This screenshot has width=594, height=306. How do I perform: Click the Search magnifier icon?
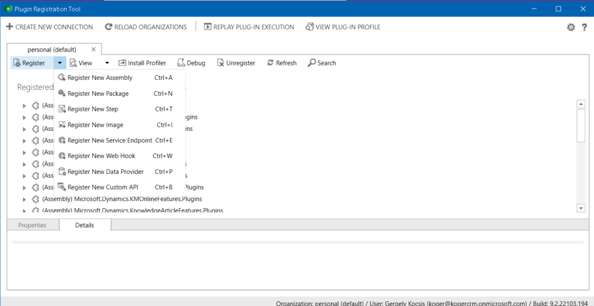312,63
